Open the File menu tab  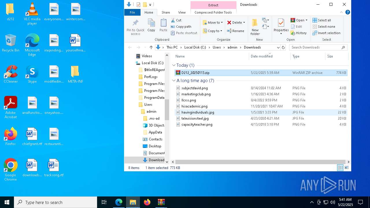[132, 12]
